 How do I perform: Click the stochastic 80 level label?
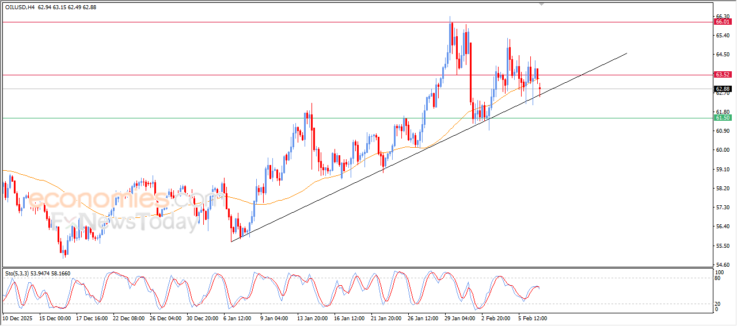pyautogui.click(x=718, y=278)
